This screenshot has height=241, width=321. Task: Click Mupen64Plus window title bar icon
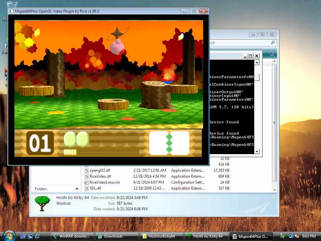[11, 11]
